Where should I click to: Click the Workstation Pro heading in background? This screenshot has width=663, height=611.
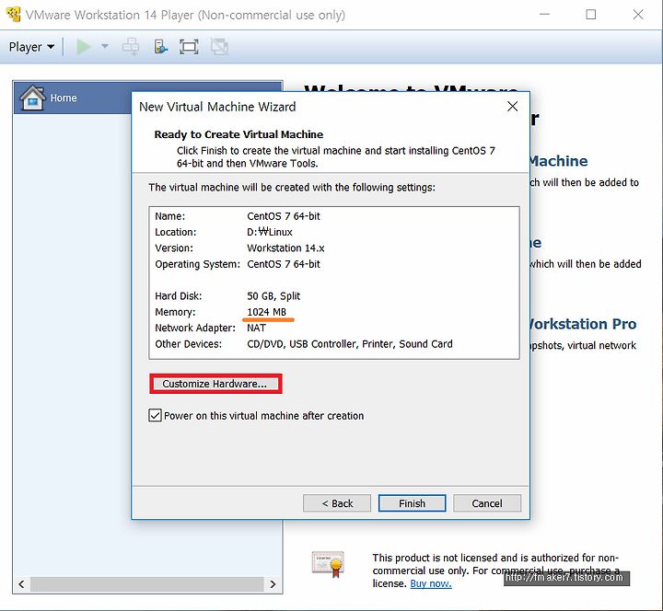point(583,324)
